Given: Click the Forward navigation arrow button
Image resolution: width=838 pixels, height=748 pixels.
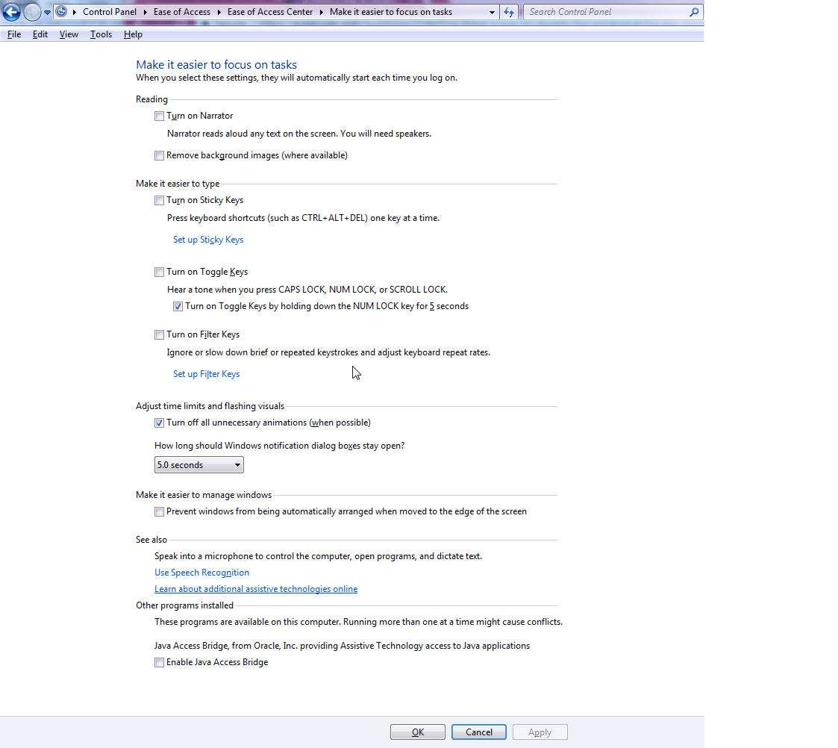Looking at the screenshot, I should click(32, 12).
